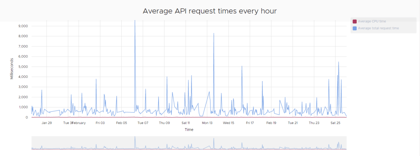
Task: Click the 'Milliseconds' y-axis label
Action: pyautogui.click(x=12, y=68)
